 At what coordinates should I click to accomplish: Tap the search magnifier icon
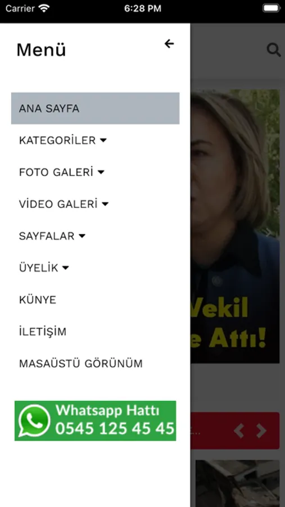coord(273,50)
